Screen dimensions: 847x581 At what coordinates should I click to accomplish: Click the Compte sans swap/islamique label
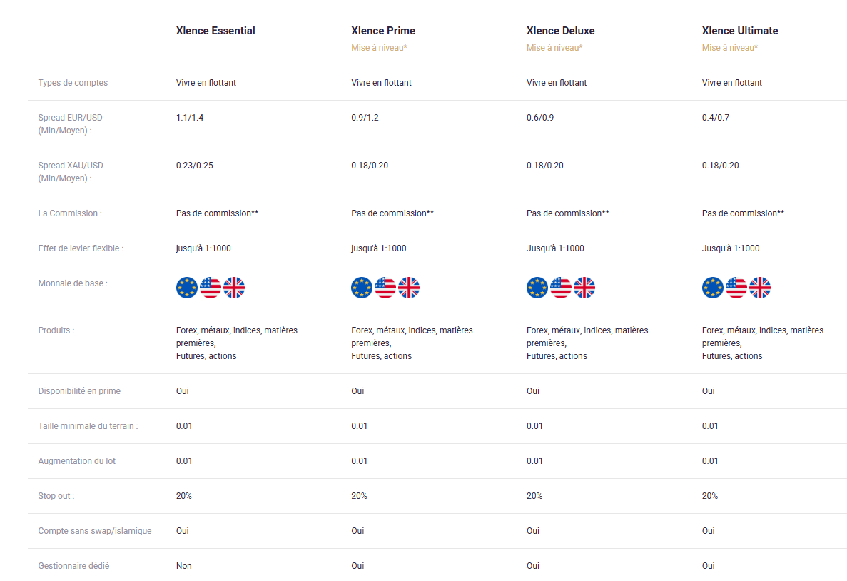(x=94, y=531)
